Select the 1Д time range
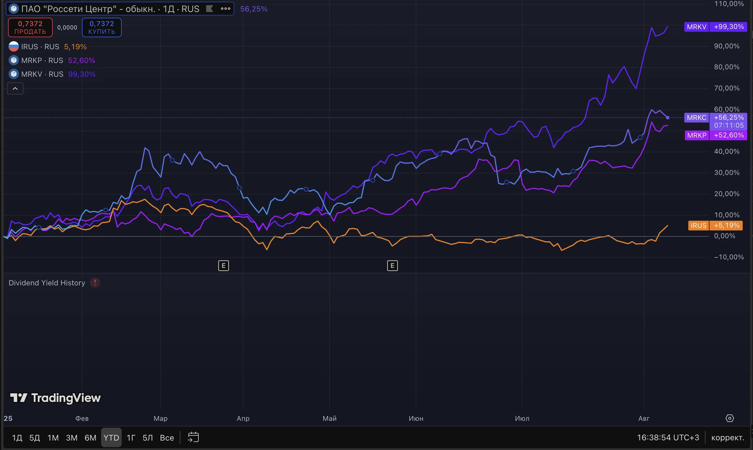The height and width of the screenshot is (450, 753). [x=17, y=438]
